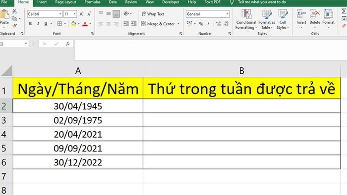Image resolution: width=347 pixels, height=195 pixels.
Task: Open Format as Table gallery
Action: [x=267, y=19]
